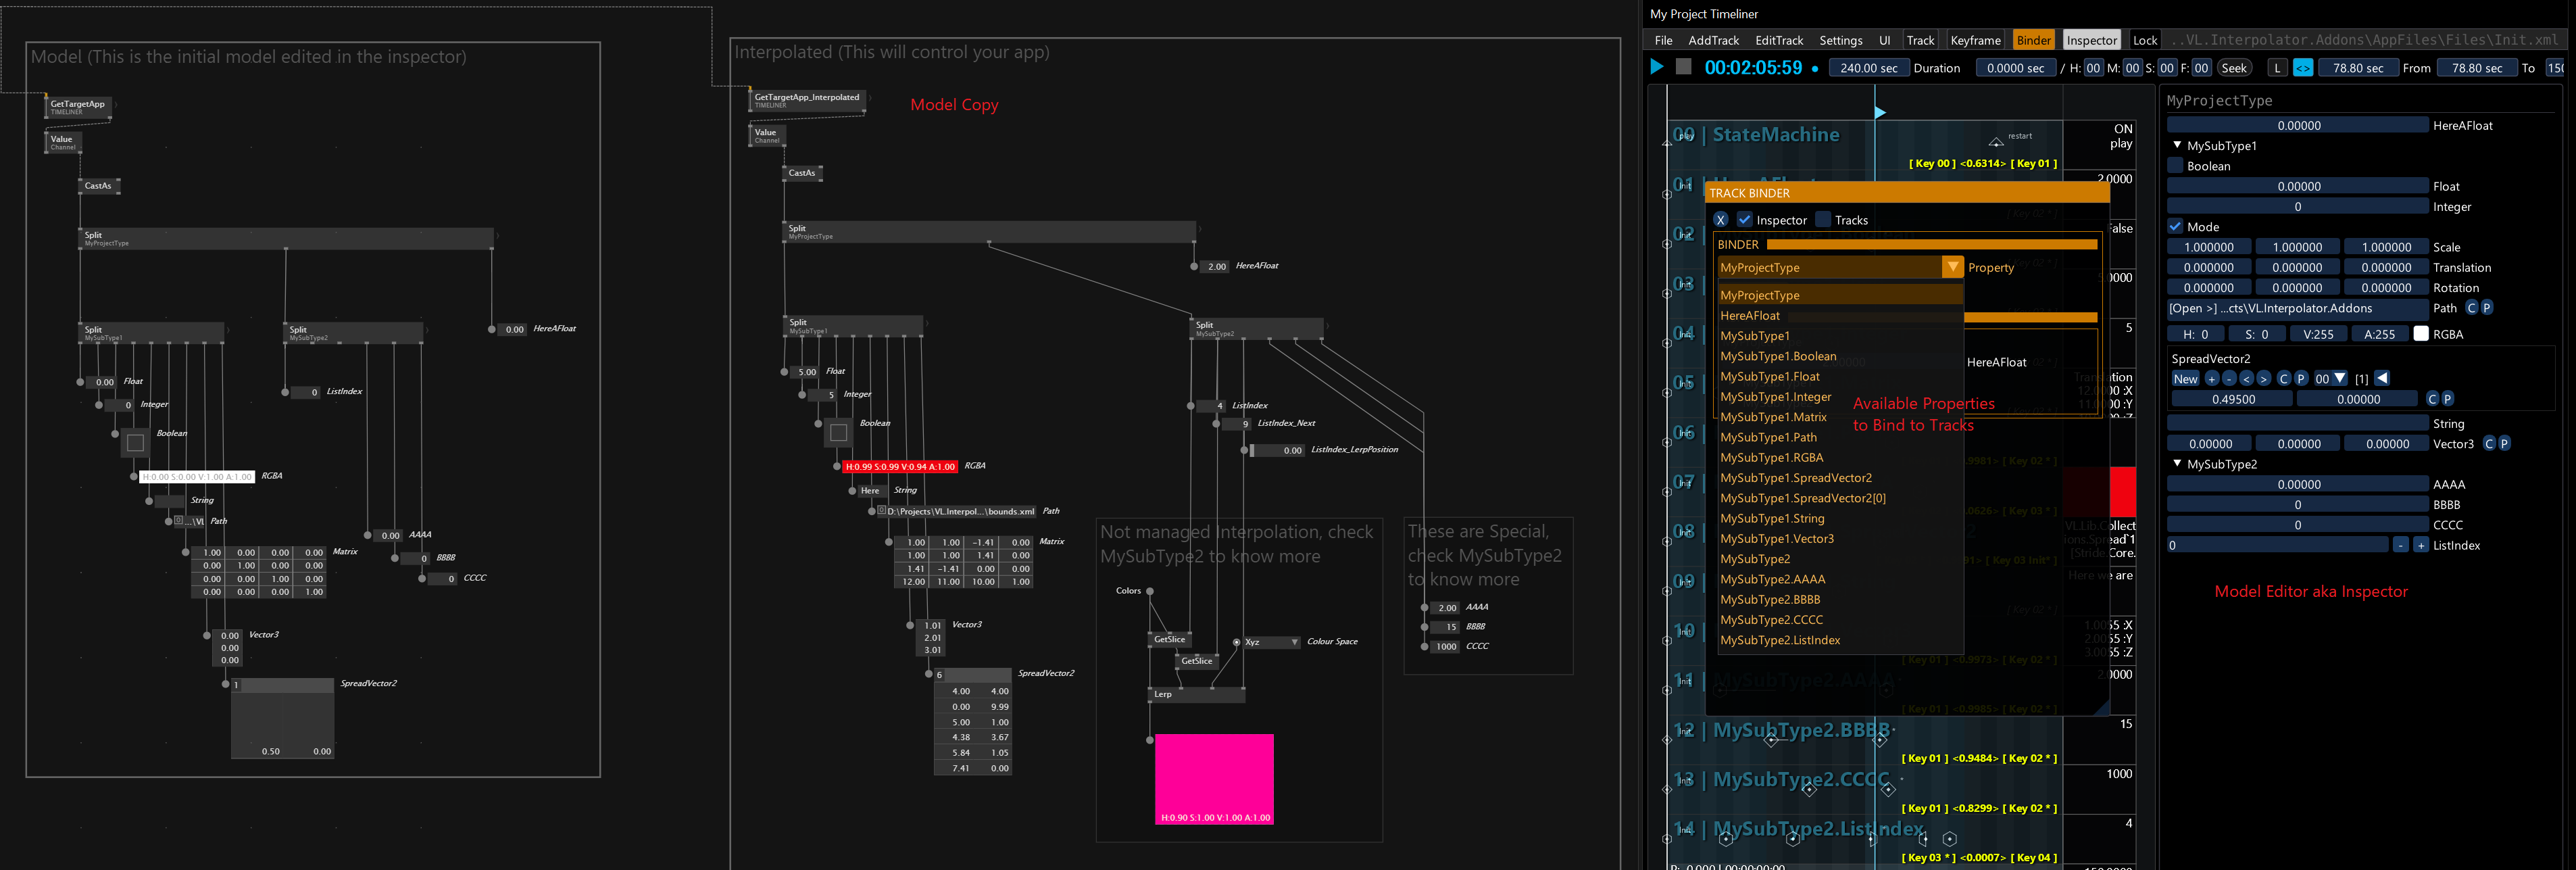Enable the Boolean checkbox in Inspector
2576x870 pixels.
click(2175, 166)
